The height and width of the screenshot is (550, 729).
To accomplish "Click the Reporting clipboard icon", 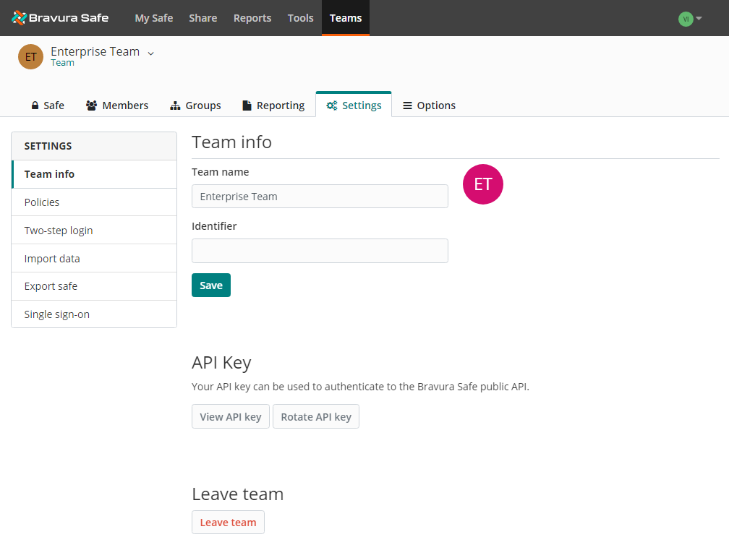I will (x=247, y=105).
